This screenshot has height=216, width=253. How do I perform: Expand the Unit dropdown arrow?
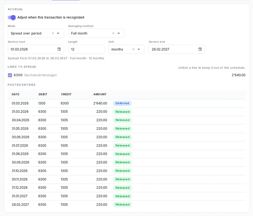click(x=139, y=49)
